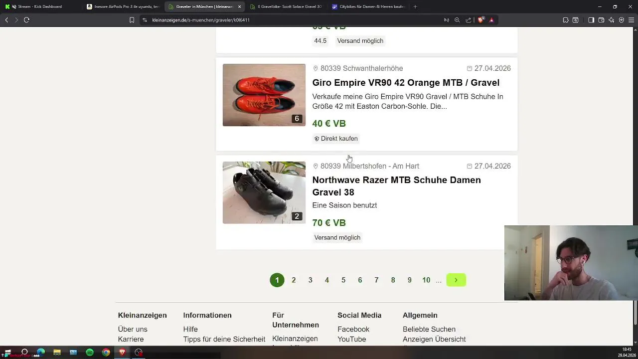Screen dimensions: 638x359
Task: Open the extensions puzzle icon
Action: point(565,20)
